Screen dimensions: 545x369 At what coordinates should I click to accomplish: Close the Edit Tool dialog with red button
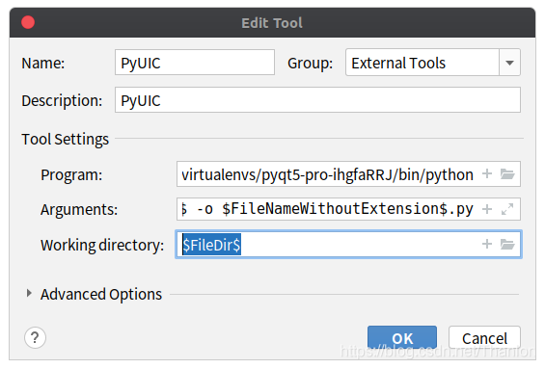(x=28, y=22)
